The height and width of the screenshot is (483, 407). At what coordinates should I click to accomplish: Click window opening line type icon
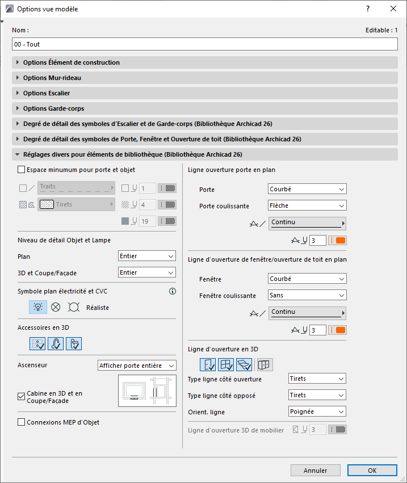258,313
